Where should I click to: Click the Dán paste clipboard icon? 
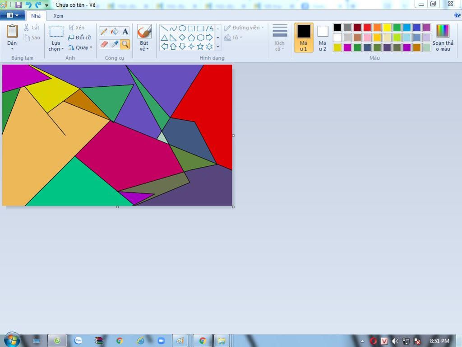pyautogui.click(x=12, y=31)
